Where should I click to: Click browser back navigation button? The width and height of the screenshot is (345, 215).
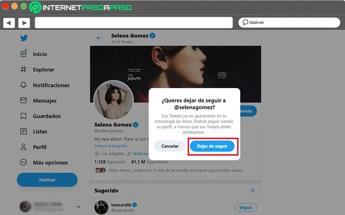(9, 22)
